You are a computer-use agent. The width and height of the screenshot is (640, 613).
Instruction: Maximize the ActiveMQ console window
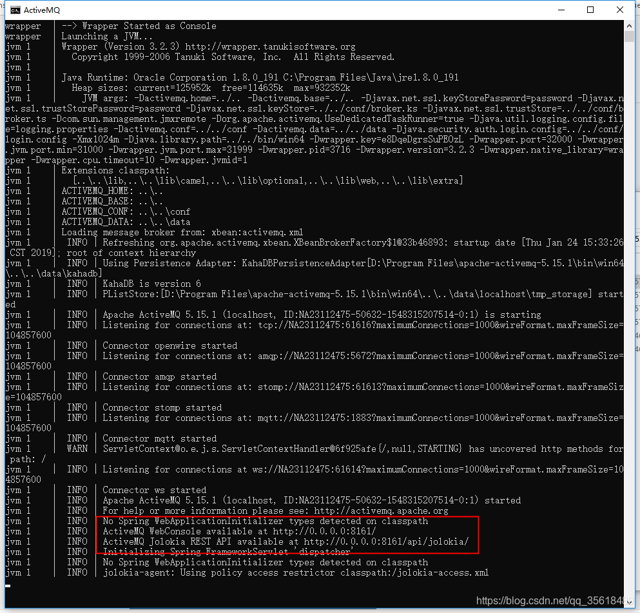pyautogui.click(x=590, y=10)
